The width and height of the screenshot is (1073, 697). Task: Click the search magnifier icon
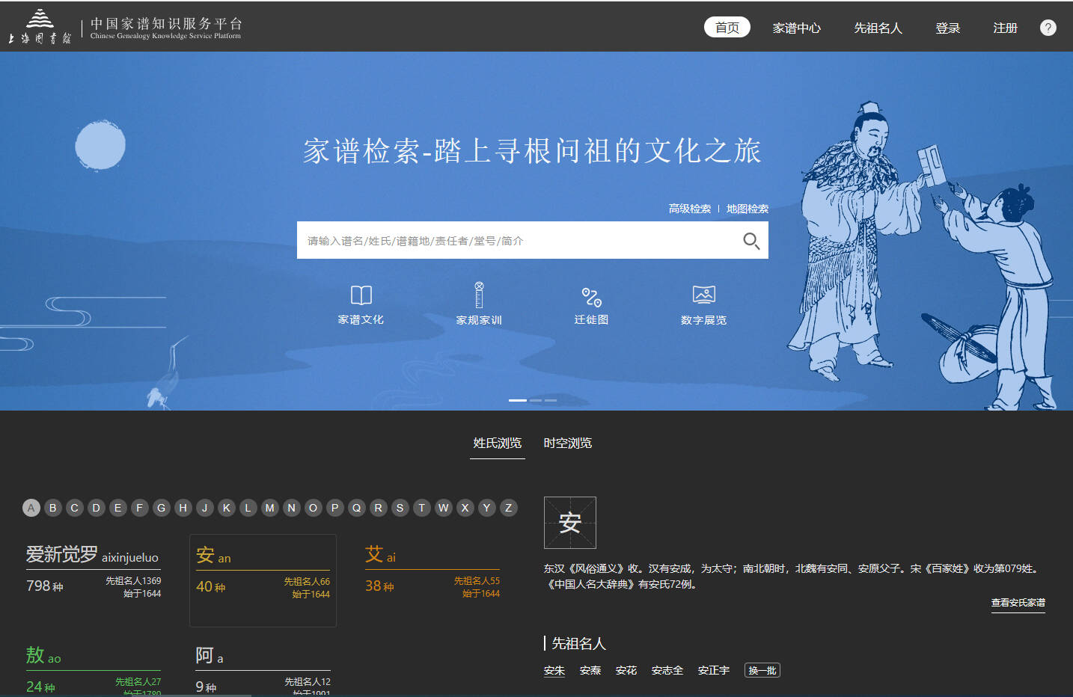pos(751,240)
